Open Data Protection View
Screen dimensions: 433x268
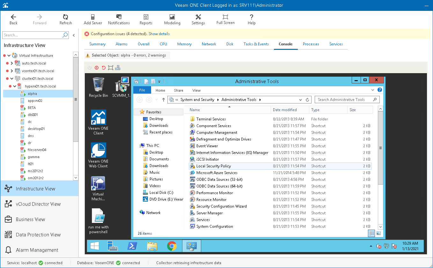coord(39,235)
